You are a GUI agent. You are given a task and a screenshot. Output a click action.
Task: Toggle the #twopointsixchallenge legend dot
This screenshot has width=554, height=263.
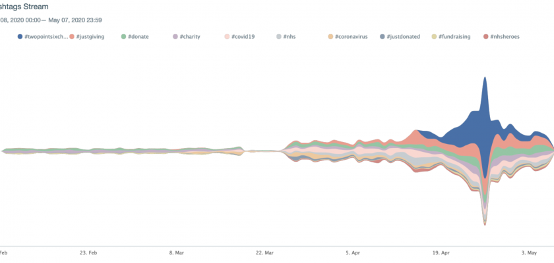(20, 37)
